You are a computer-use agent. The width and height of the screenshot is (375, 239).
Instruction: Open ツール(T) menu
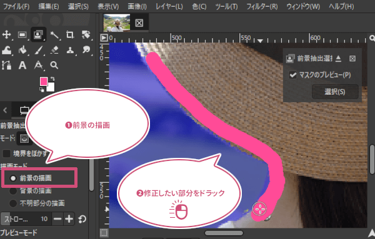226,6
